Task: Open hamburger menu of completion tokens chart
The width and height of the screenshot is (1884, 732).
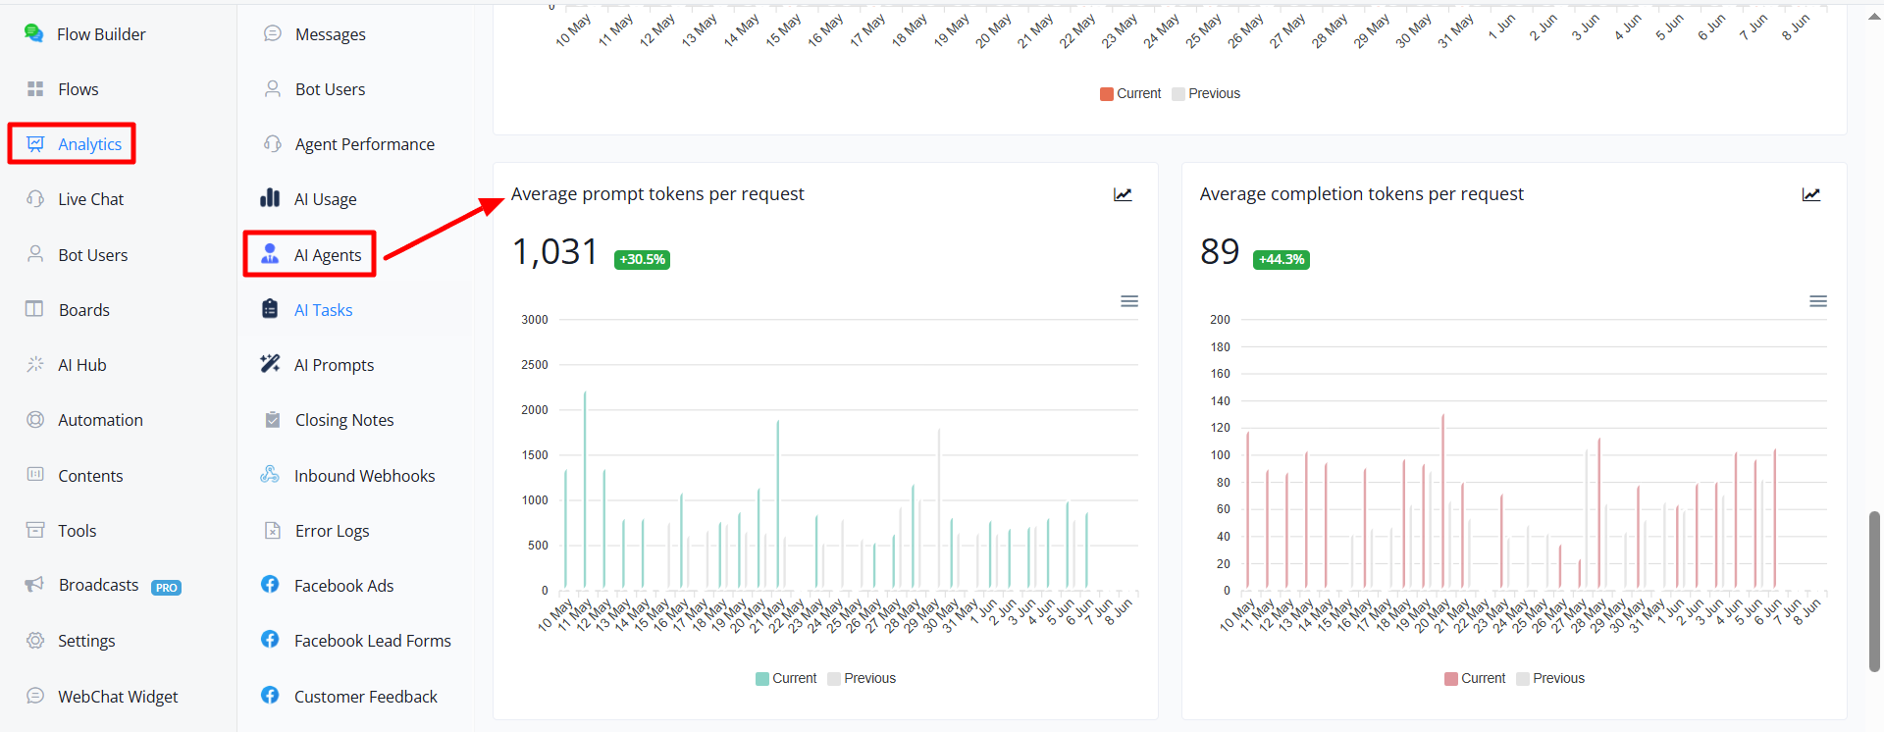Action: pyautogui.click(x=1818, y=301)
